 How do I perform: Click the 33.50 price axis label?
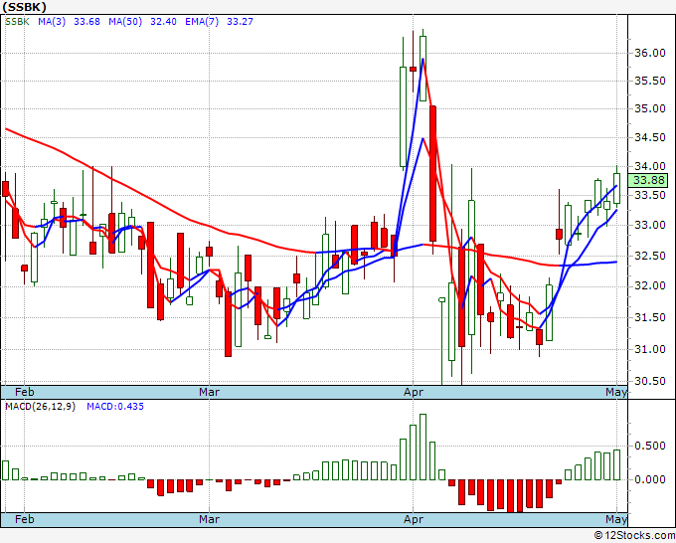[650, 195]
